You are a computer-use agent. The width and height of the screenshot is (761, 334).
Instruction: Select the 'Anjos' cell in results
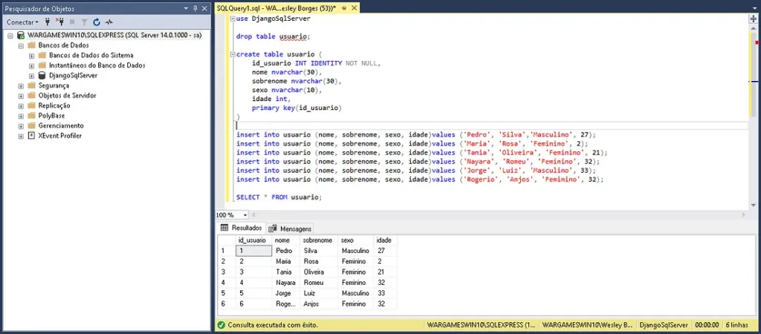[x=319, y=304]
